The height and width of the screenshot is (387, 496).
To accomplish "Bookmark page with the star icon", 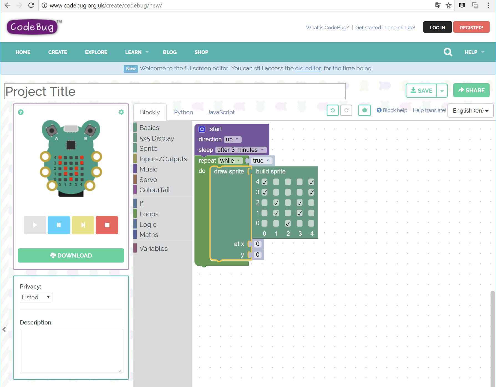I will 449,5.
